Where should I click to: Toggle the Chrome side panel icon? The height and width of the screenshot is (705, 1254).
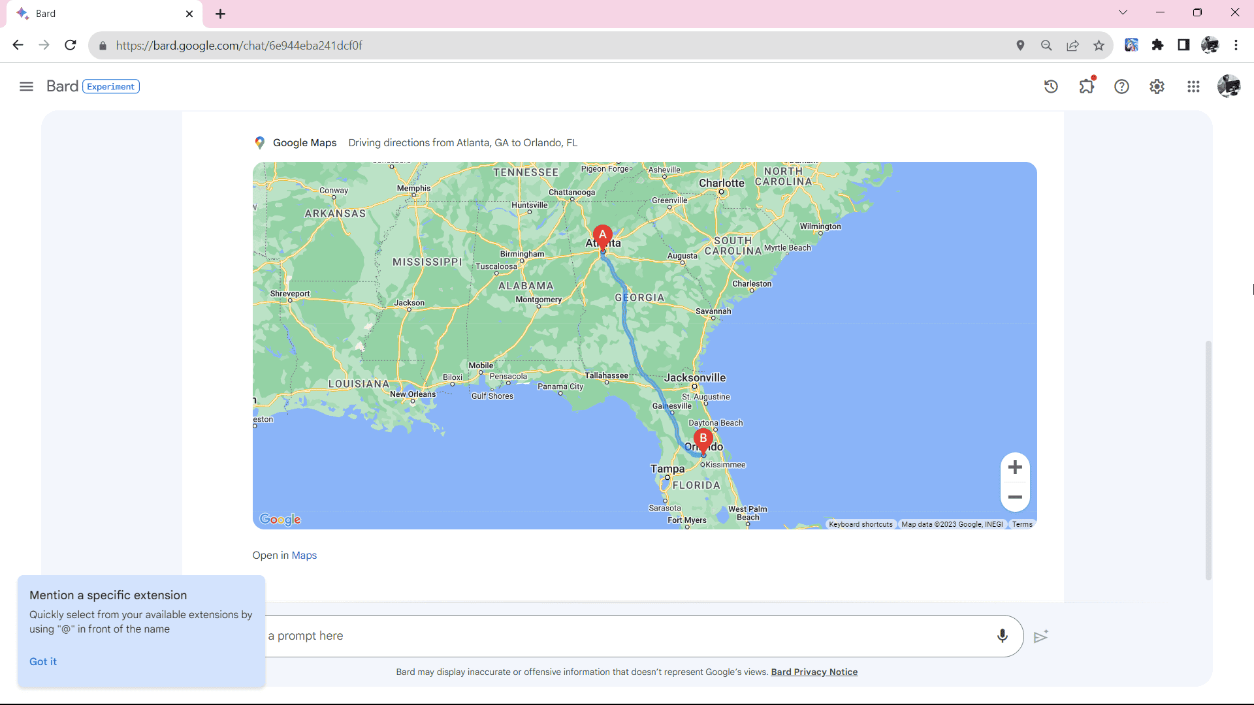tap(1183, 45)
